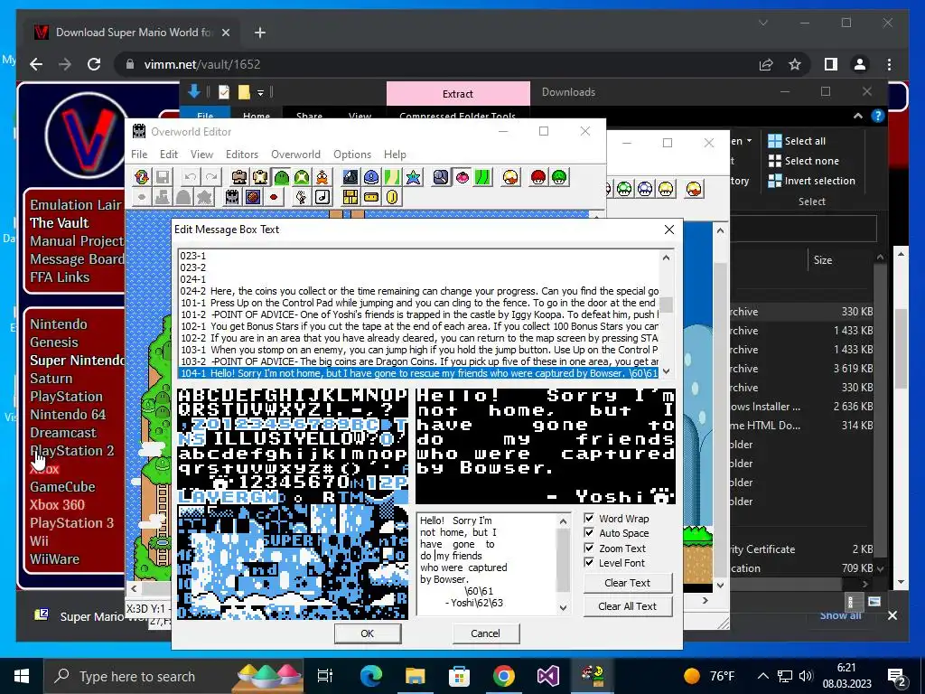Image resolution: width=925 pixels, height=694 pixels.
Task: Click the Windows Start button
Action: point(22,676)
